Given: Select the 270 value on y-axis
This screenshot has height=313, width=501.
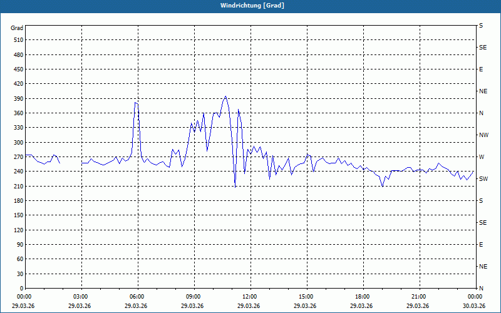Looking at the screenshot, I should click(x=18, y=157).
